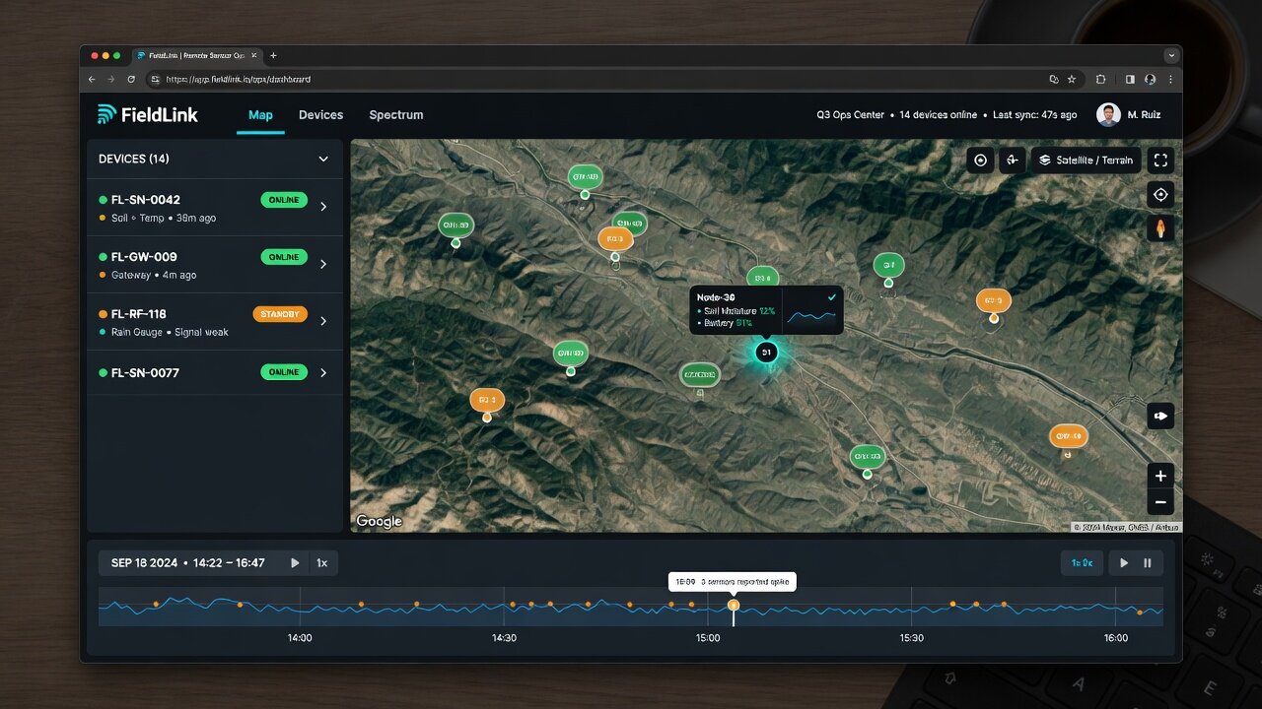
Task: Click timeline 14:30 label
Action: tap(504, 638)
